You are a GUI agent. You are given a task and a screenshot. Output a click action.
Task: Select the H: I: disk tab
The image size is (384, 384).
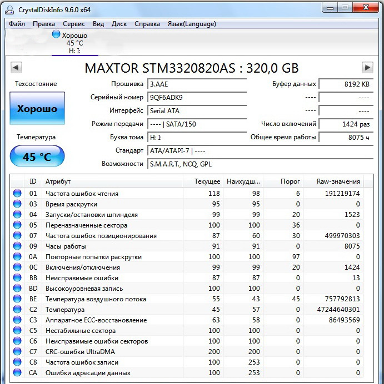click(x=74, y=50)
